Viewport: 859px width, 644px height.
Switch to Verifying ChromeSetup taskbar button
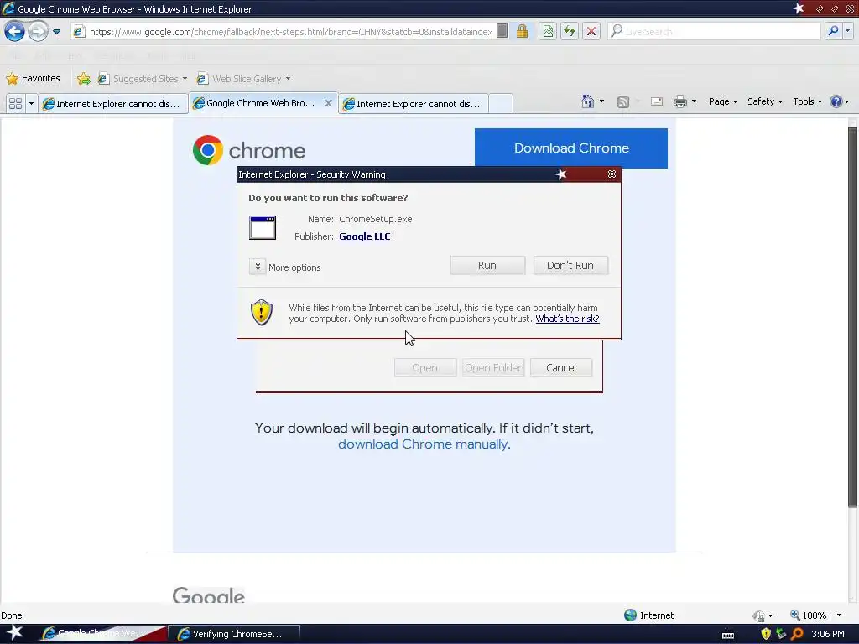[234, 634]
